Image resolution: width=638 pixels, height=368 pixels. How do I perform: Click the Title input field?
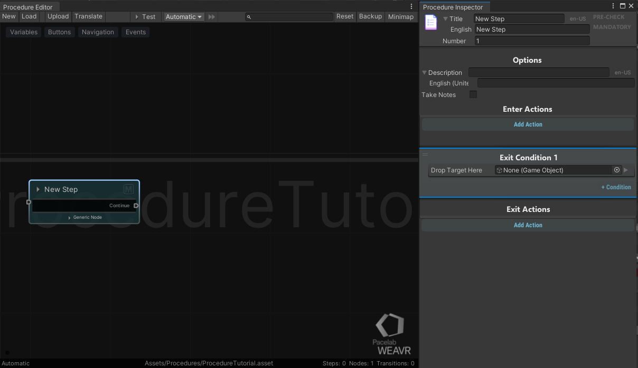click(519, 18)
